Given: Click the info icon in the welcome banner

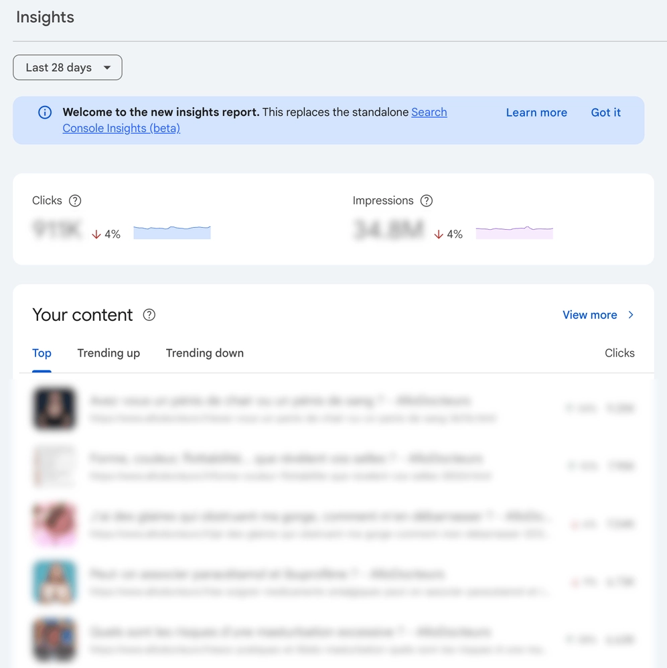Looking at the screenshot, I should 45,113.
